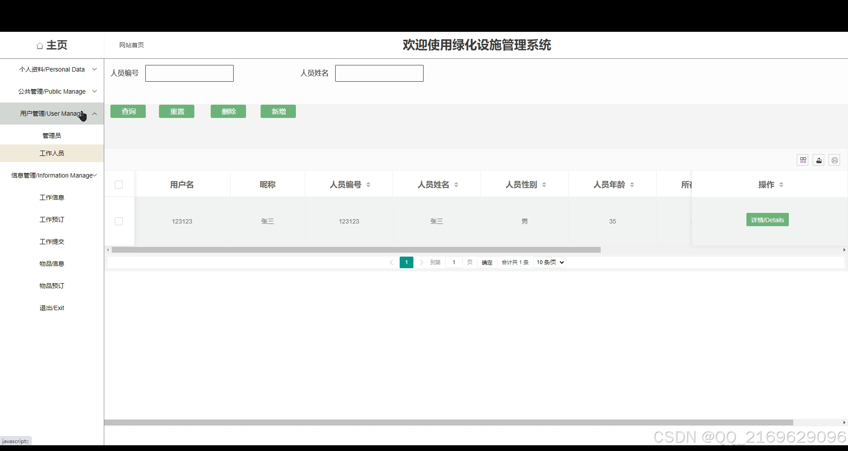The image size is (848, 451).
Task: Sort by 人员年龄 column arrows
Action: coord(632,185)
